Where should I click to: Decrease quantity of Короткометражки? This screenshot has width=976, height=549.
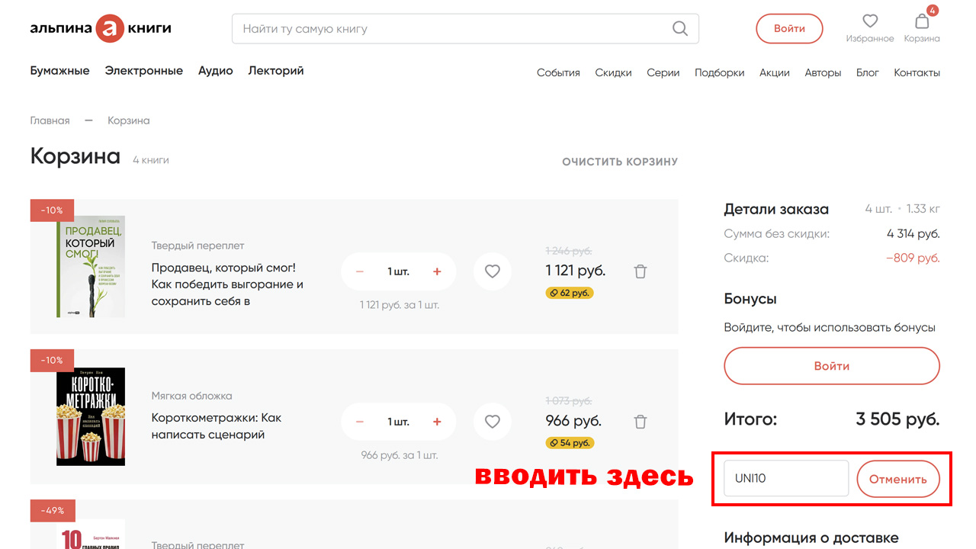(x=360, y=422)
